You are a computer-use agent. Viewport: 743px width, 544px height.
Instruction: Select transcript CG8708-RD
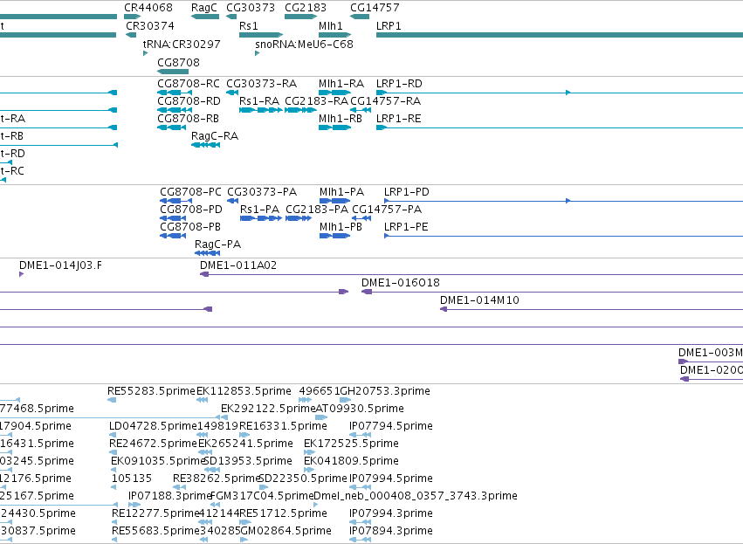(189, 101)
